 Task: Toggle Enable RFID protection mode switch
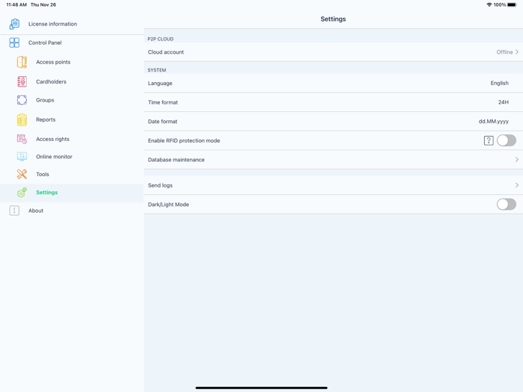507,140
